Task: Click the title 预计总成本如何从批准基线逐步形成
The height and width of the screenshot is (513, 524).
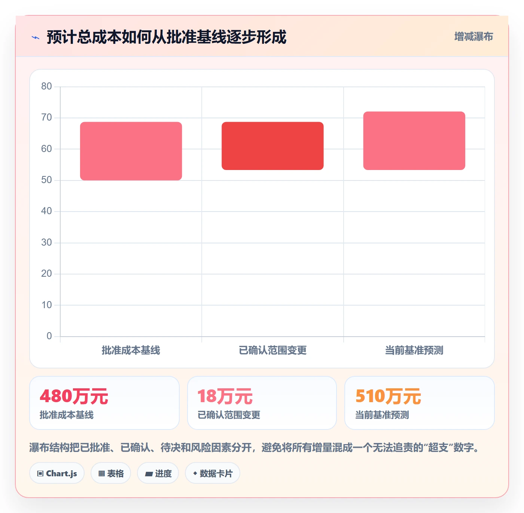Action: click(167, 37)
